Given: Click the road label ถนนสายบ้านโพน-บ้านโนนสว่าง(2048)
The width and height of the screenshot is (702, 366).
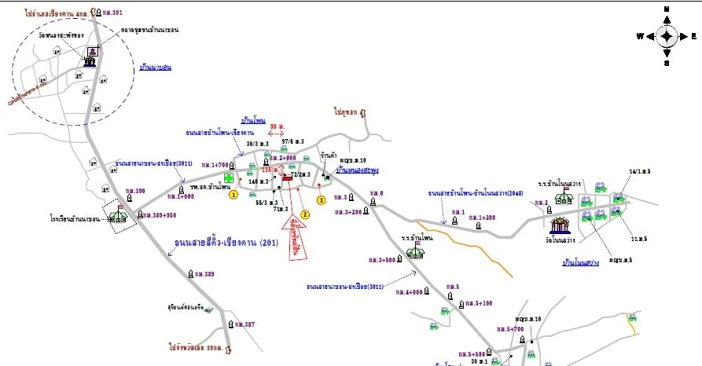Looking at the screenshot, I should (x=476, y=193).
